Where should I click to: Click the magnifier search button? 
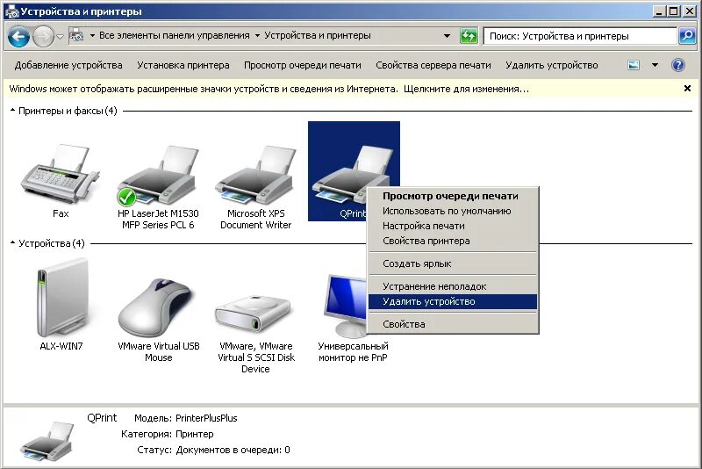coord(687,36)
